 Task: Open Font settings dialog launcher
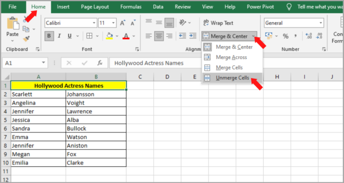[x=137, y=50]
